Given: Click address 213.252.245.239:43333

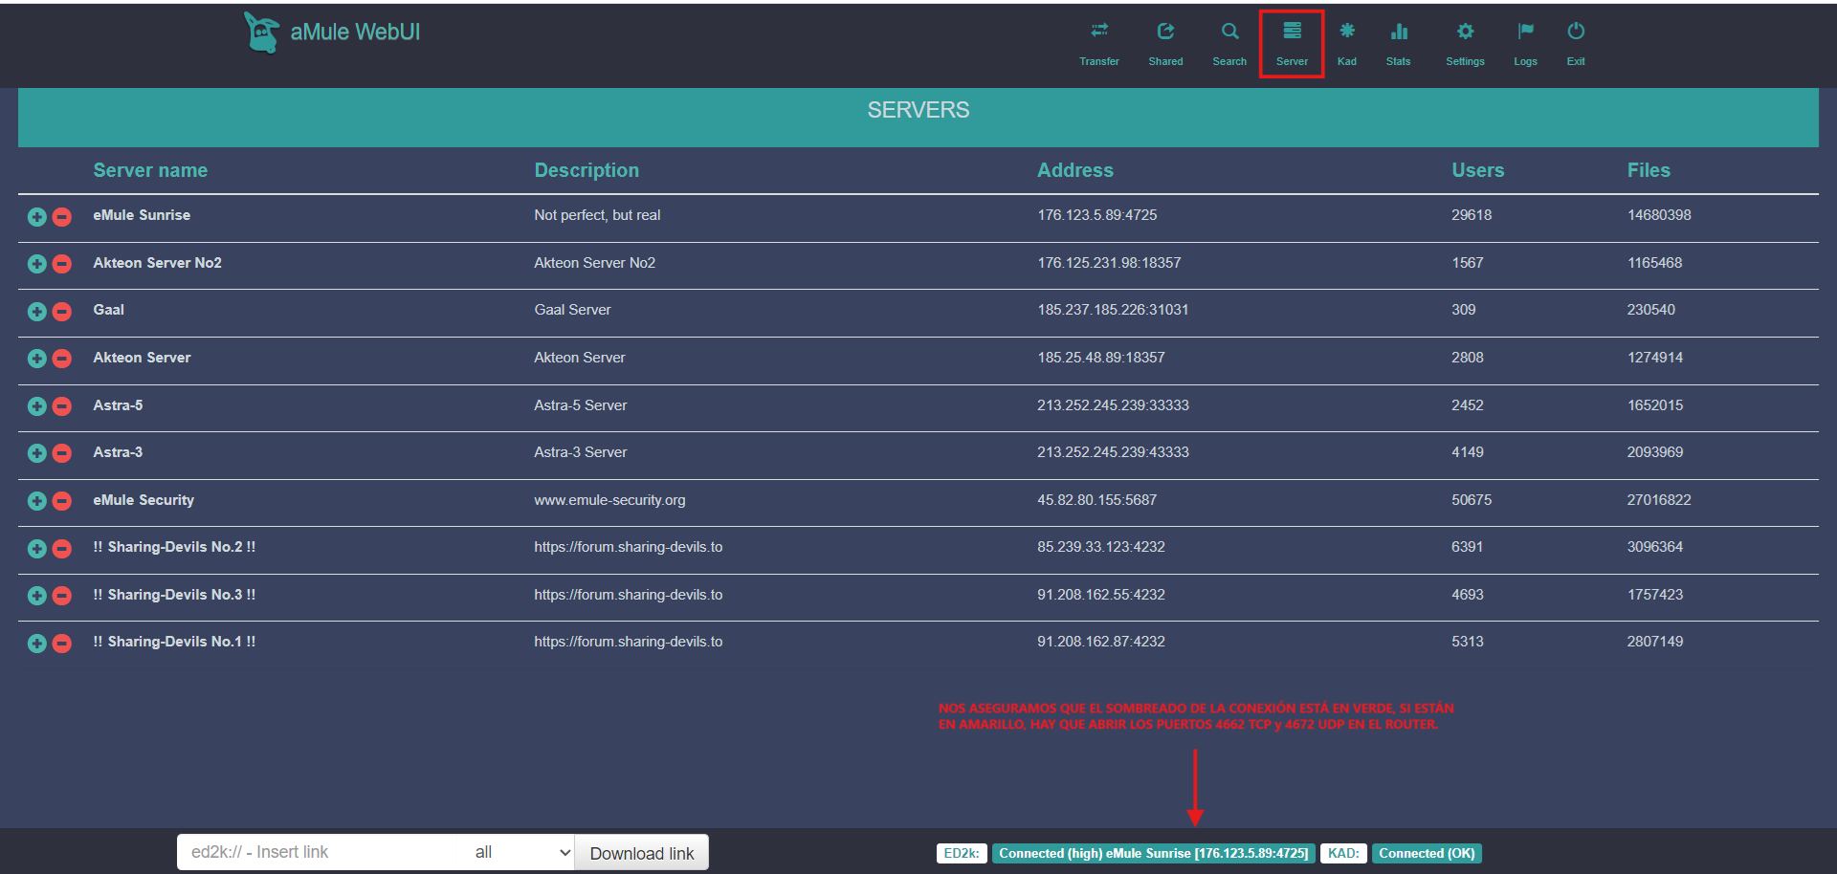Looking at the screenshot, I should tap(1113, 452).
